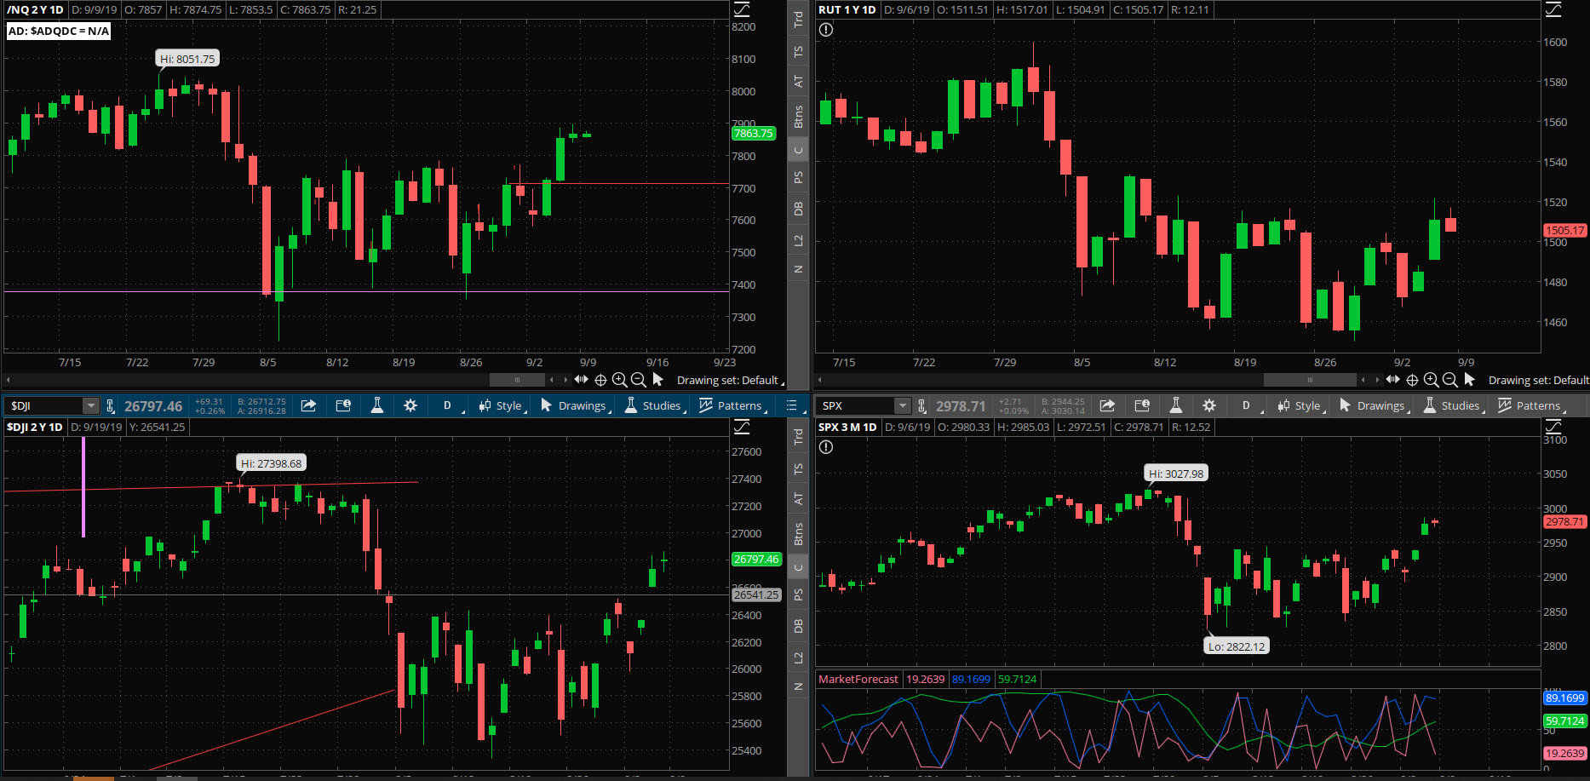This screenshot has height=781, width=1590.
Task: Open Patterns dropdown in SPX toolbar
Action: coord(1532,406)
